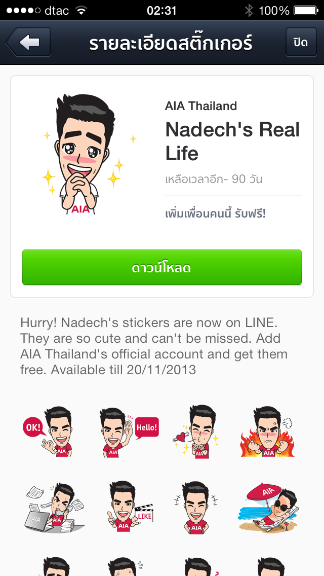This screenshot has width=324, height=576.
Task: Choose the blowing kiss heart sticker
Action: tap(196, 431)
